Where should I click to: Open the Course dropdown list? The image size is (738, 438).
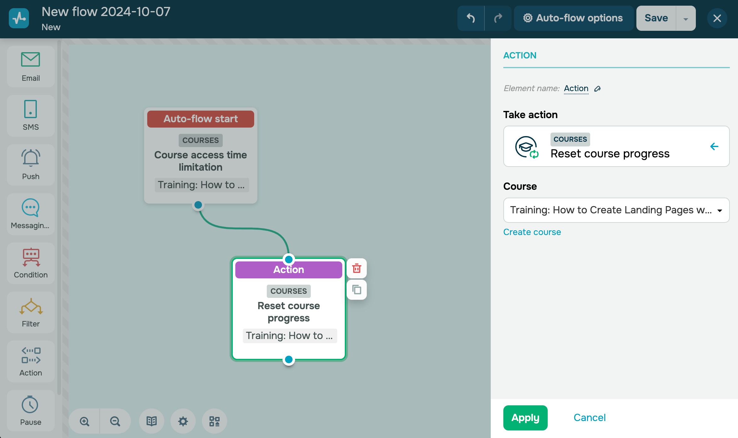616,210
